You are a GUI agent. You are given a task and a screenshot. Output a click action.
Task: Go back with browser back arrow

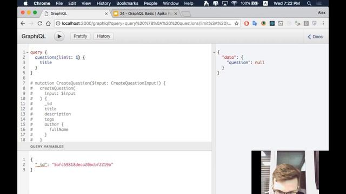tap(23, 23)
